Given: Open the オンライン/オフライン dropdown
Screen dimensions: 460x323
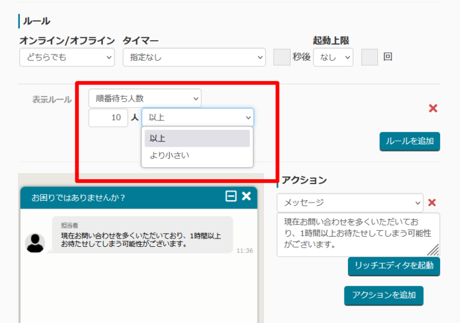Looking at the screenshot, I should tap(66, 58).
